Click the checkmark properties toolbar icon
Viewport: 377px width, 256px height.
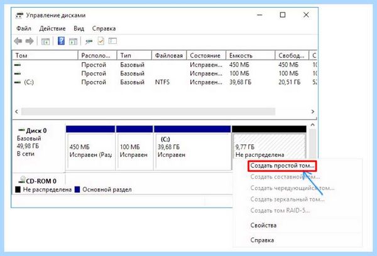coord(101,41)
